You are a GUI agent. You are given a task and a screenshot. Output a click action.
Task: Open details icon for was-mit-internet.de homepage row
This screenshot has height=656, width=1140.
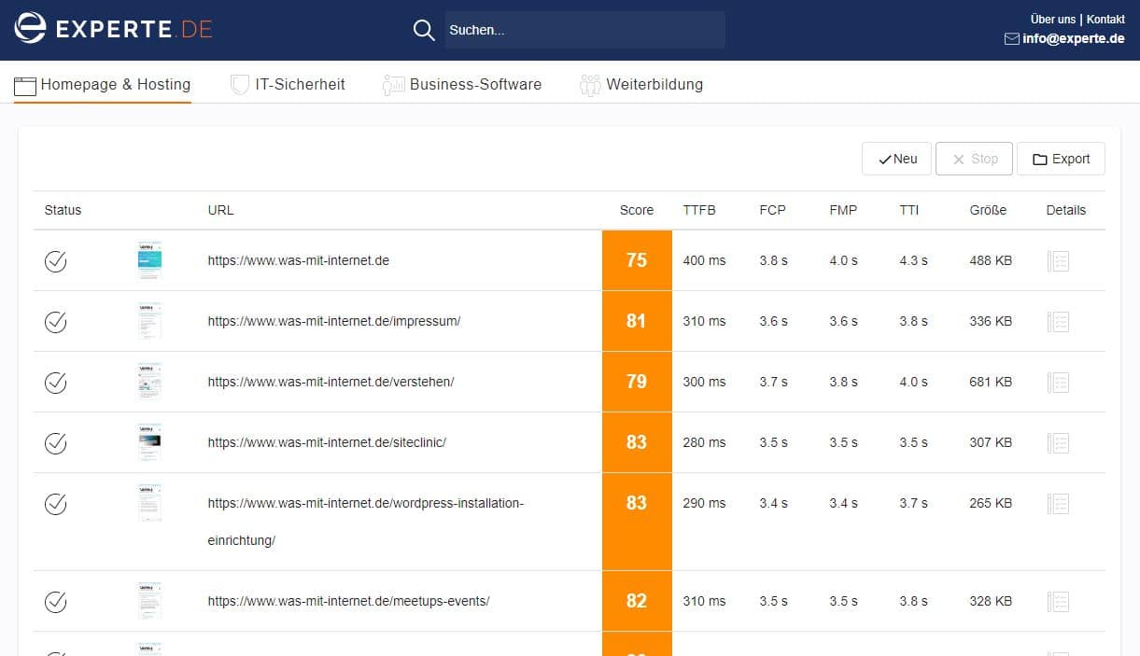pyautogui.click(x=1058, y=260)
